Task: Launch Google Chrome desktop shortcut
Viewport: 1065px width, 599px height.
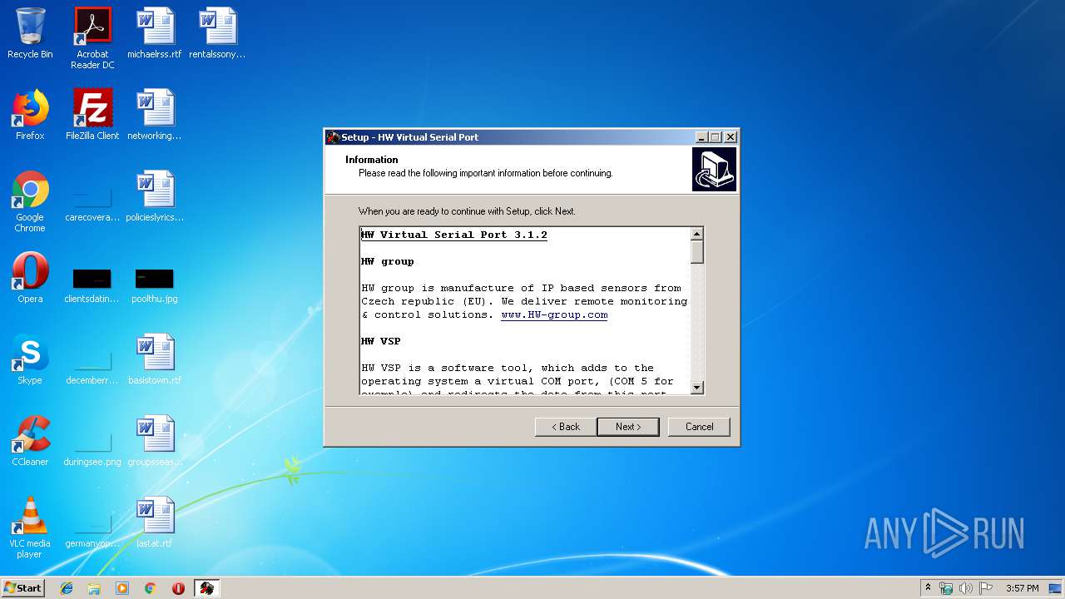Action: (x=30, y=201)
